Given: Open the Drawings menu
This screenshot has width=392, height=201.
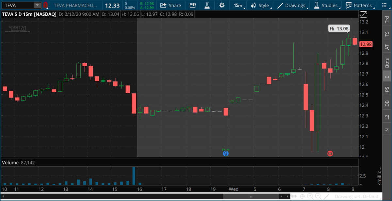Looking at the screenshot, I should pyautogui.click(x=291, y=5).
